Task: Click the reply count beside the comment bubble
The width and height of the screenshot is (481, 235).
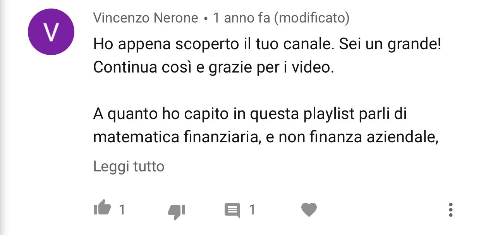Action: (x=252, y=210)
